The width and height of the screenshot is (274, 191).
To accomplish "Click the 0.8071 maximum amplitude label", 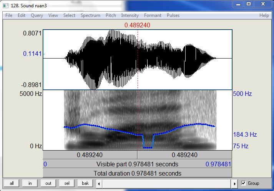I will 32,33.
